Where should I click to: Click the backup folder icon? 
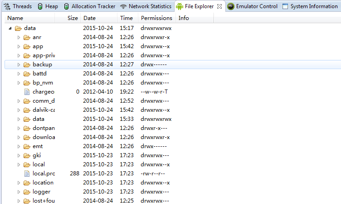click(27, 65)
